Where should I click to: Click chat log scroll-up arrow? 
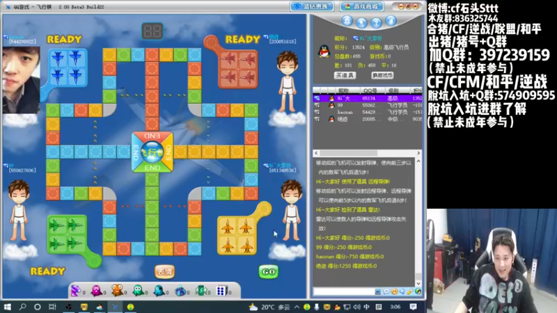pyautogui.click(x=418, y=161)
